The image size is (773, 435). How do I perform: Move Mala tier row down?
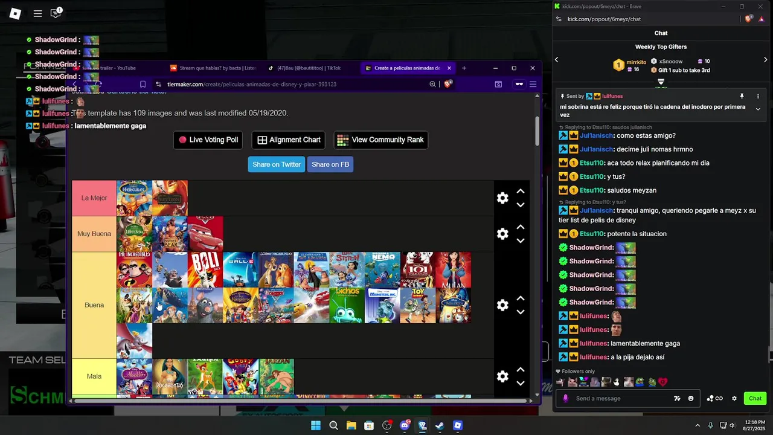[521, 383]
